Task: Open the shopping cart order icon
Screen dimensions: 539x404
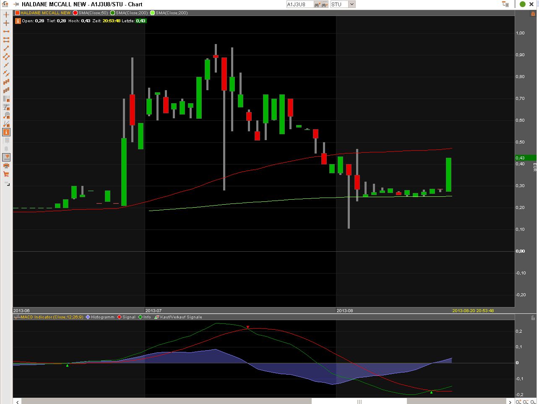Action: [x=6, y=174]
